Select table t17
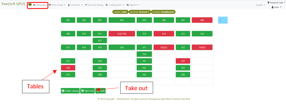The width and height of the screenshot is (286, 109). 68,47
